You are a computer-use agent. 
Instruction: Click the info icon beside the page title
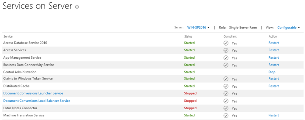click(77, 7)
